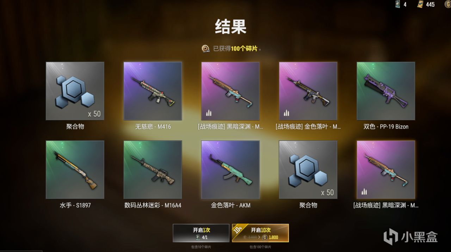Click the second 聚合物 x50 tile in bottom row
This screenshot has height=252, width=451.
pyautogui.click(x=308, y=170)
